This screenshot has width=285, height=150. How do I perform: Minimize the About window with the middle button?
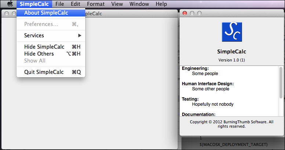[192, 14]
